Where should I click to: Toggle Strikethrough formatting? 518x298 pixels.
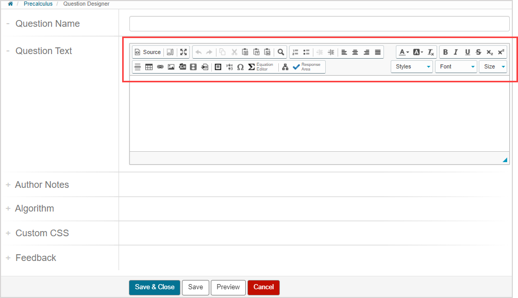pyautogui.click(x=478, y=52)
